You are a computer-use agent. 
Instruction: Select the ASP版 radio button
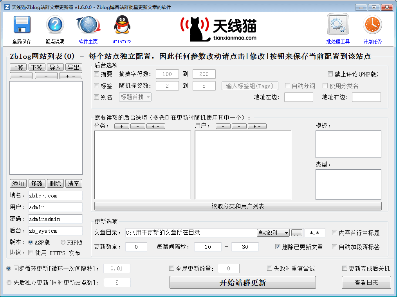[x=31, y=242]
